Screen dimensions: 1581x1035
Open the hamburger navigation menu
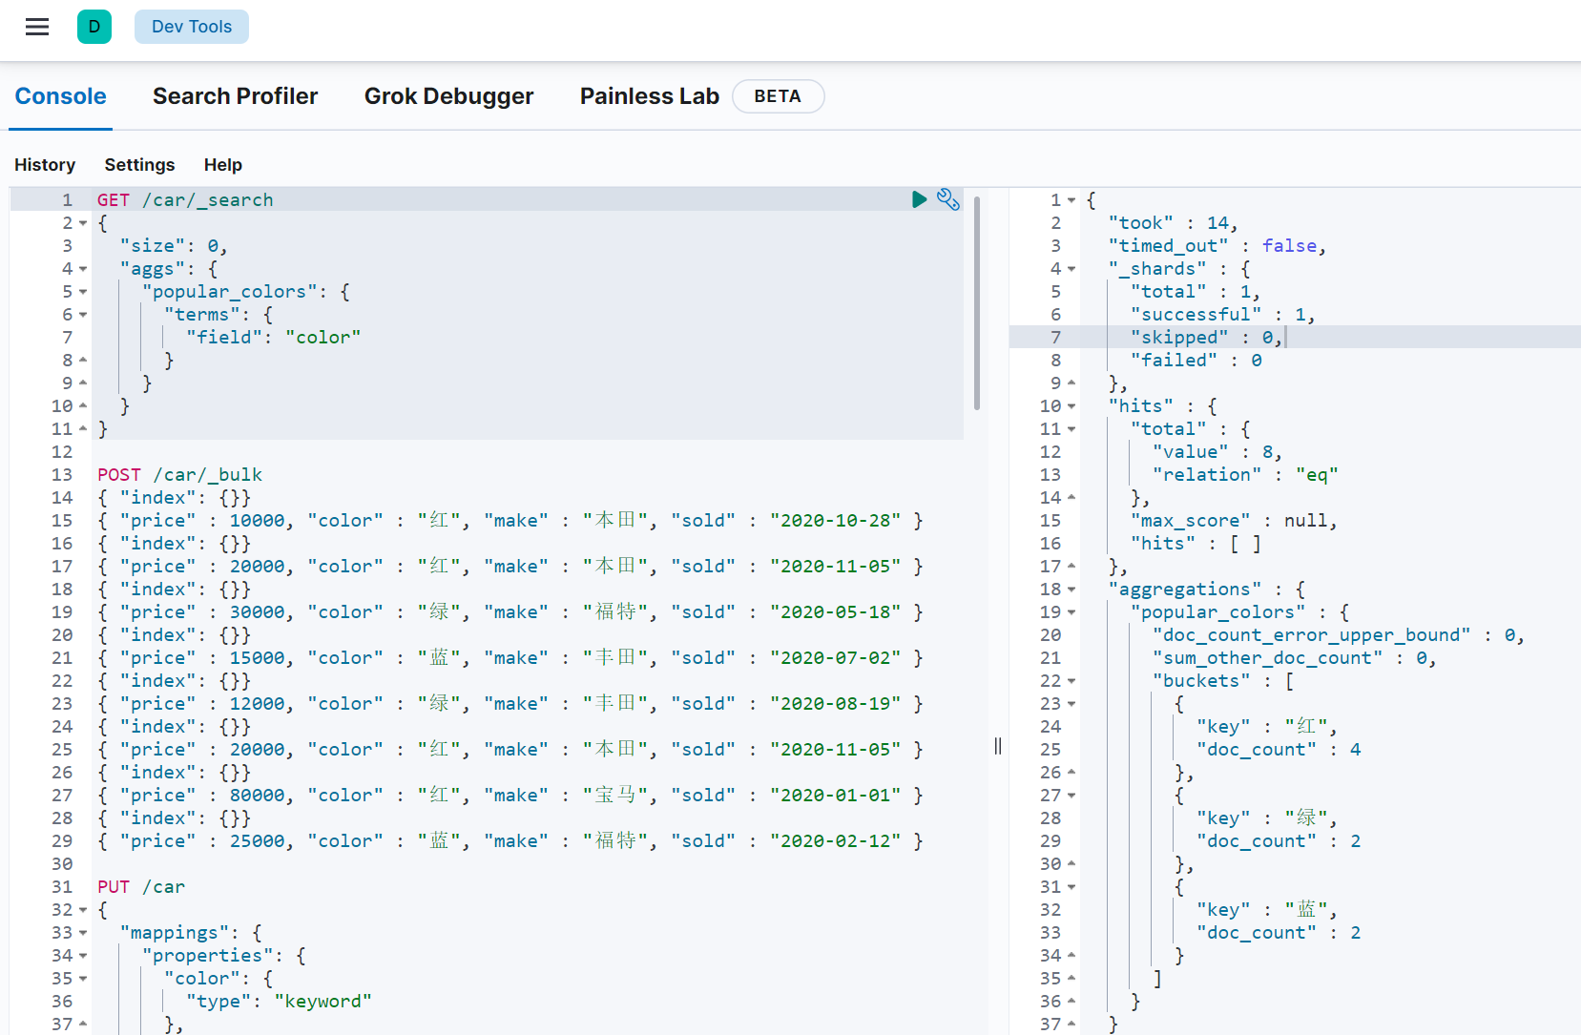[x=37, y=27]
